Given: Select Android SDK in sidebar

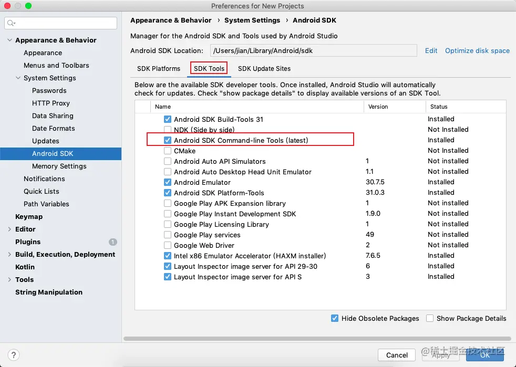Looking at the screenshot, I should (60, 154).
